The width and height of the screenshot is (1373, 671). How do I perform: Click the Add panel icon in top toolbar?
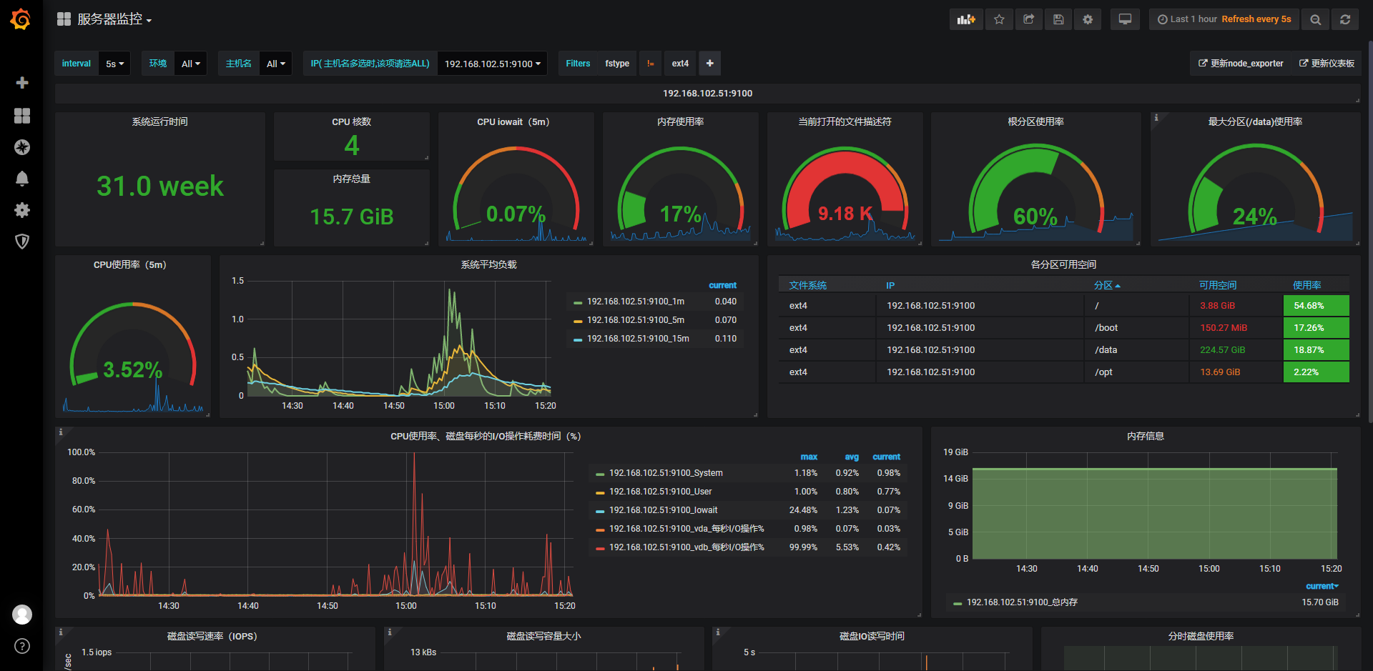(966, 19)
